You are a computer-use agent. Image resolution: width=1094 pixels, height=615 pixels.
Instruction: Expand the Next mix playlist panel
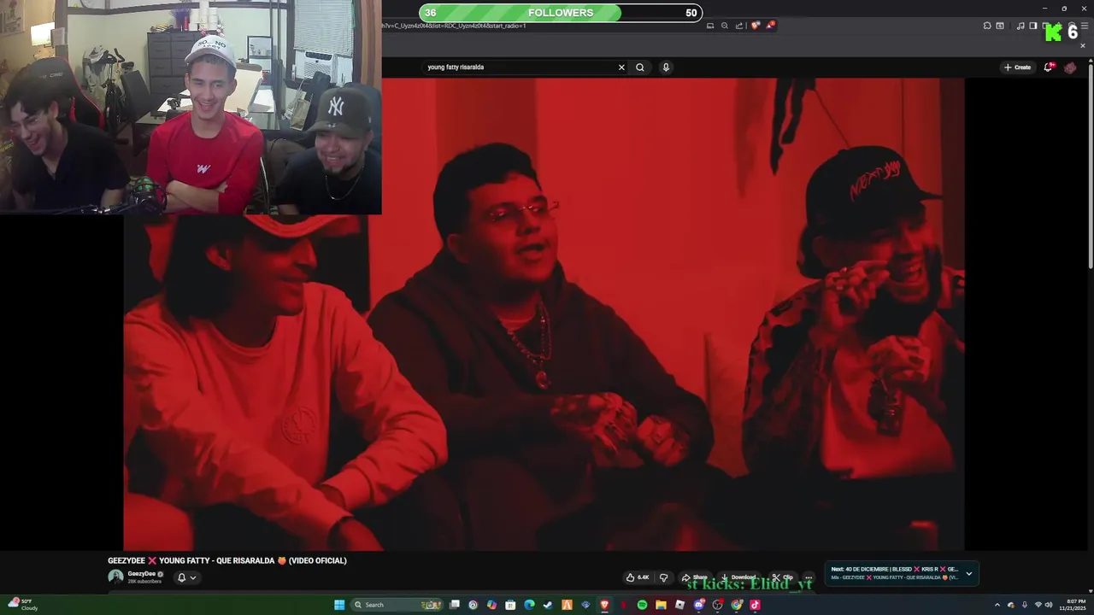[x=968, y=573]
